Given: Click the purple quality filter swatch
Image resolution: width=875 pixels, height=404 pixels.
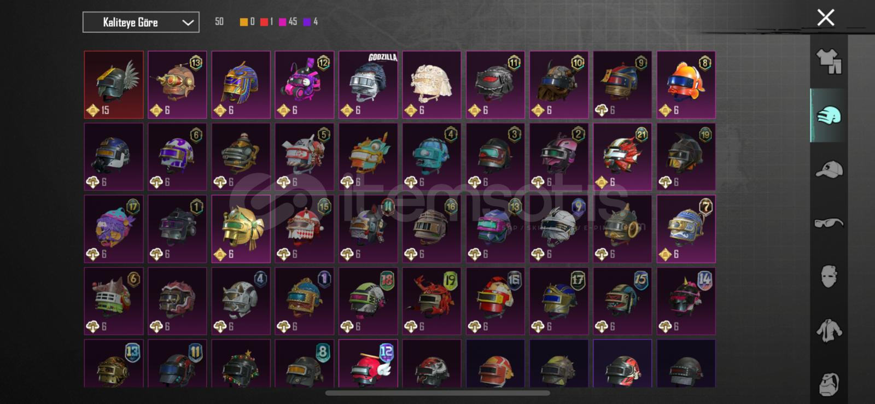Looking at the screenshot, I should [307, 22].
